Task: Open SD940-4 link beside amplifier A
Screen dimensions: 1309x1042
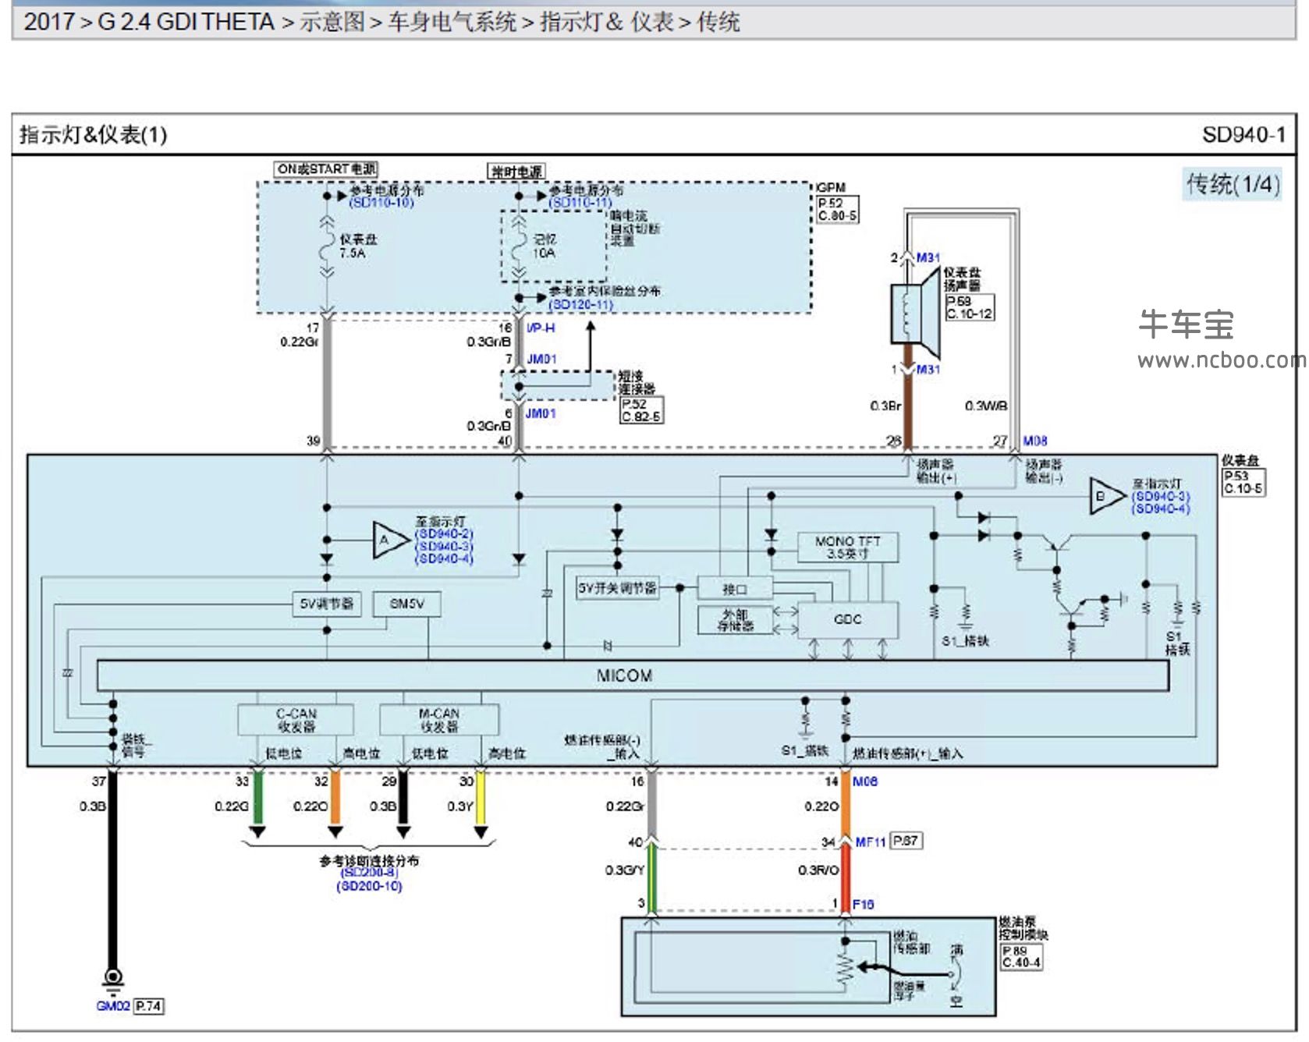Action: point(444,558)
